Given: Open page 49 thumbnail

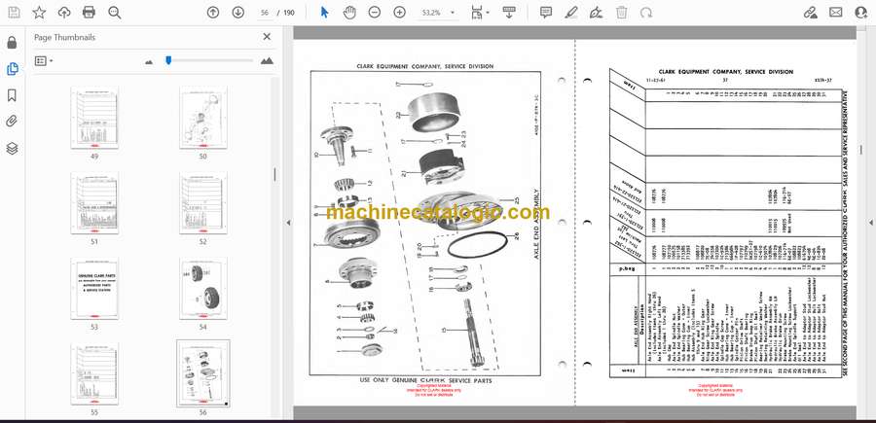Looking at the screenshot, I should [94, 118].
